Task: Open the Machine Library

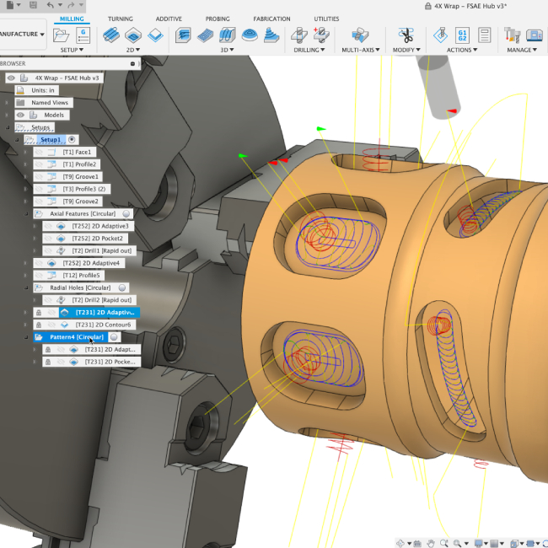Action: click(534, 35)
